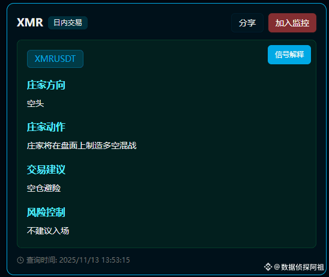The image size is (329, 277).
Task: Click the 庄家将在盘面上制造多空混战 text
Action: point(82,145)
